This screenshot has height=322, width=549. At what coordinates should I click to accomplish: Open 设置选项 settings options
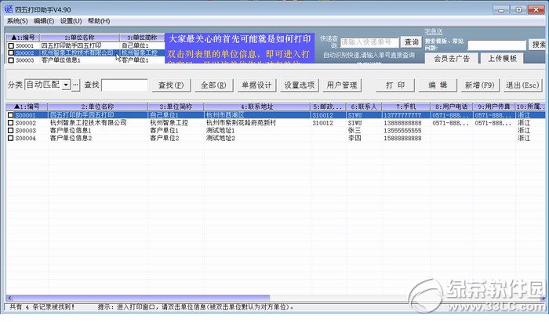[x=300, y=85]
